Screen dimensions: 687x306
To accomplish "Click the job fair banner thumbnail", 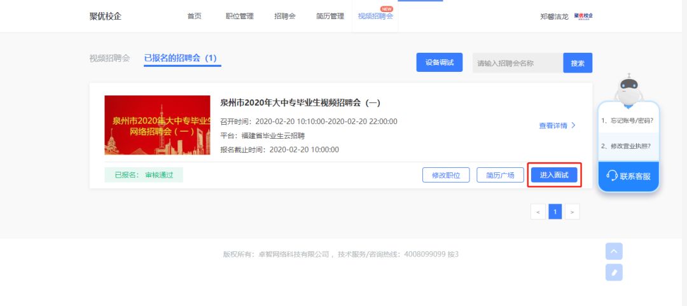I will coord(157,125).
